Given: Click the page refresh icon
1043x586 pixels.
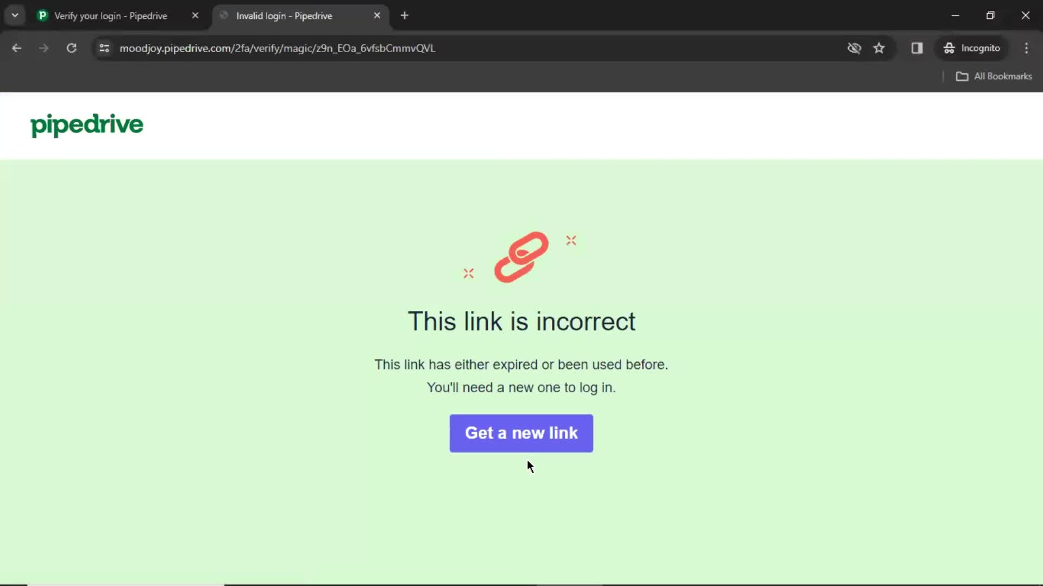Looking at the screenshot, I should pos(71,48).
